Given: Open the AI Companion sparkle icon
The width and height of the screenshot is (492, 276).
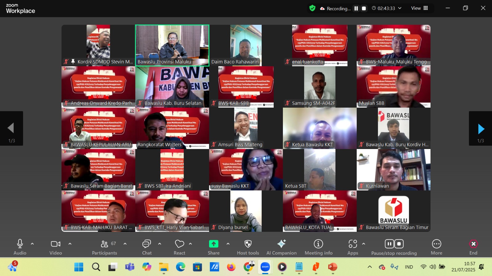Looking at the screenshot, I should tap(281, 244).
